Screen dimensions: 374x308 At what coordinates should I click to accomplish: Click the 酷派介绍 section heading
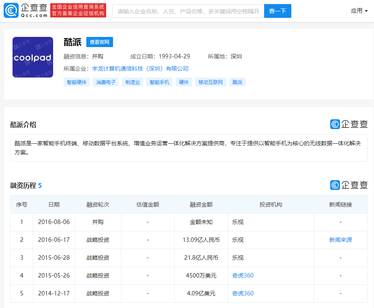23,125
